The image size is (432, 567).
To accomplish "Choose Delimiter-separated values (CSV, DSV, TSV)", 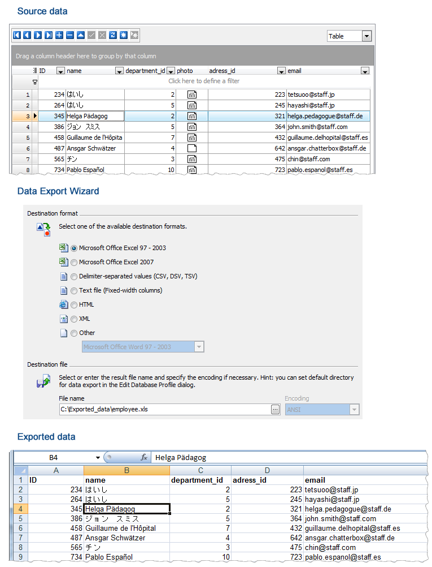I will [x=74, y=277].
